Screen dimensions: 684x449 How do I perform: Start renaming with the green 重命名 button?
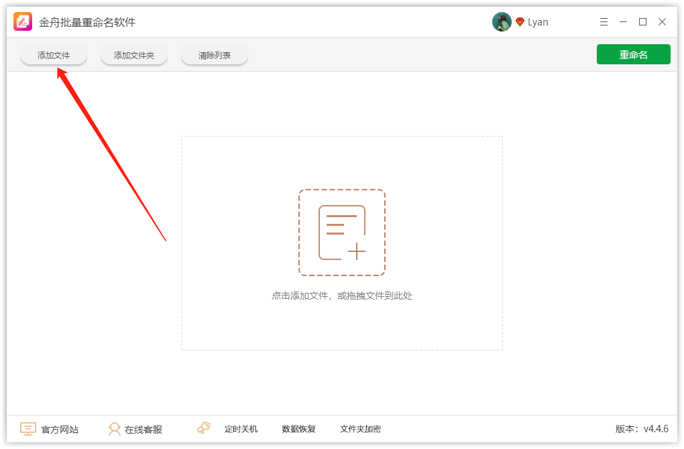pyautogui.click(x=633, y=54)
